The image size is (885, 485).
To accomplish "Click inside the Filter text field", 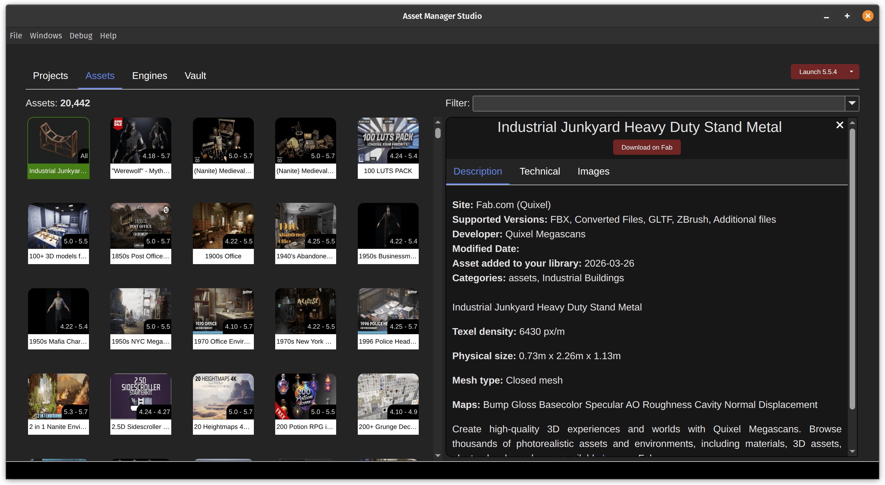I will (659, 103).
